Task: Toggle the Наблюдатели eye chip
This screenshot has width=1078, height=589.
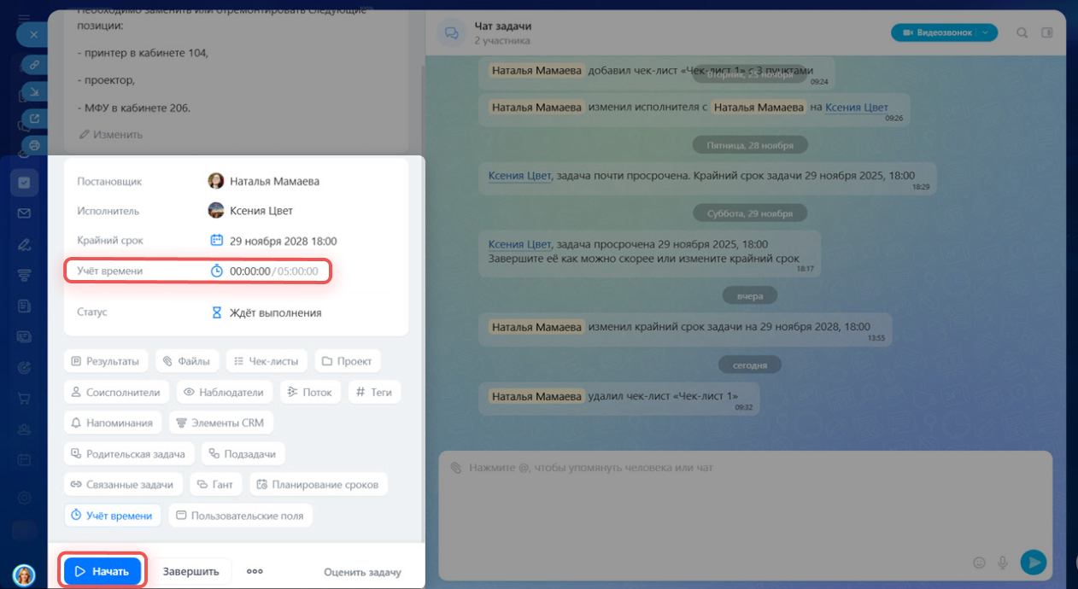Action: 225,392
